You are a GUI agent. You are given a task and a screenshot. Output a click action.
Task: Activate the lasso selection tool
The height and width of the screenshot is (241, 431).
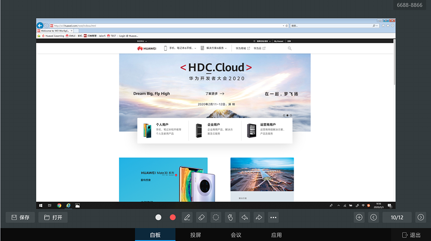coord(216,217)
